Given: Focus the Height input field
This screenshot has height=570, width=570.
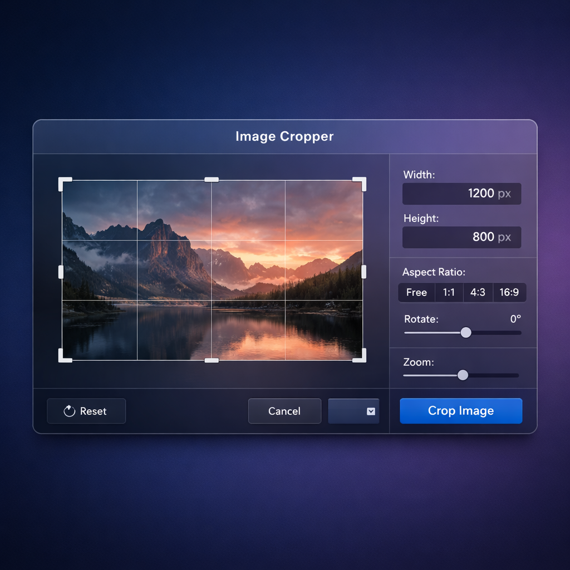Looking at the screenshot, I should (x=461, y=237).
